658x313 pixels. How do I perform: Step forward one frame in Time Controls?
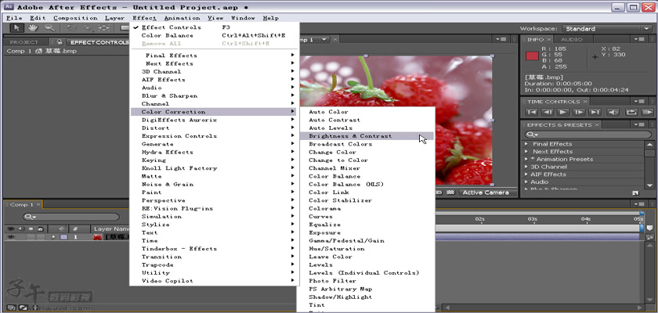click(579, 113)
